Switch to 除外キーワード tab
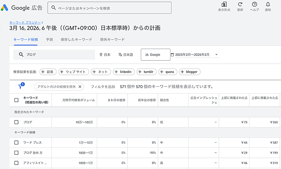Viewport: 281px width, 169px height. coord(112,40)
